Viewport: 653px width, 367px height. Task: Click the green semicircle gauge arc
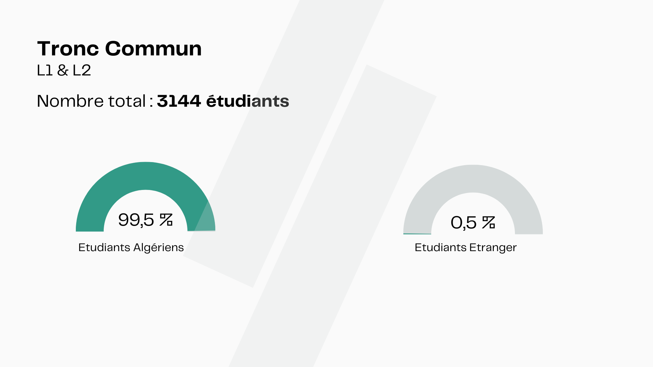click(x=146, y=175)
